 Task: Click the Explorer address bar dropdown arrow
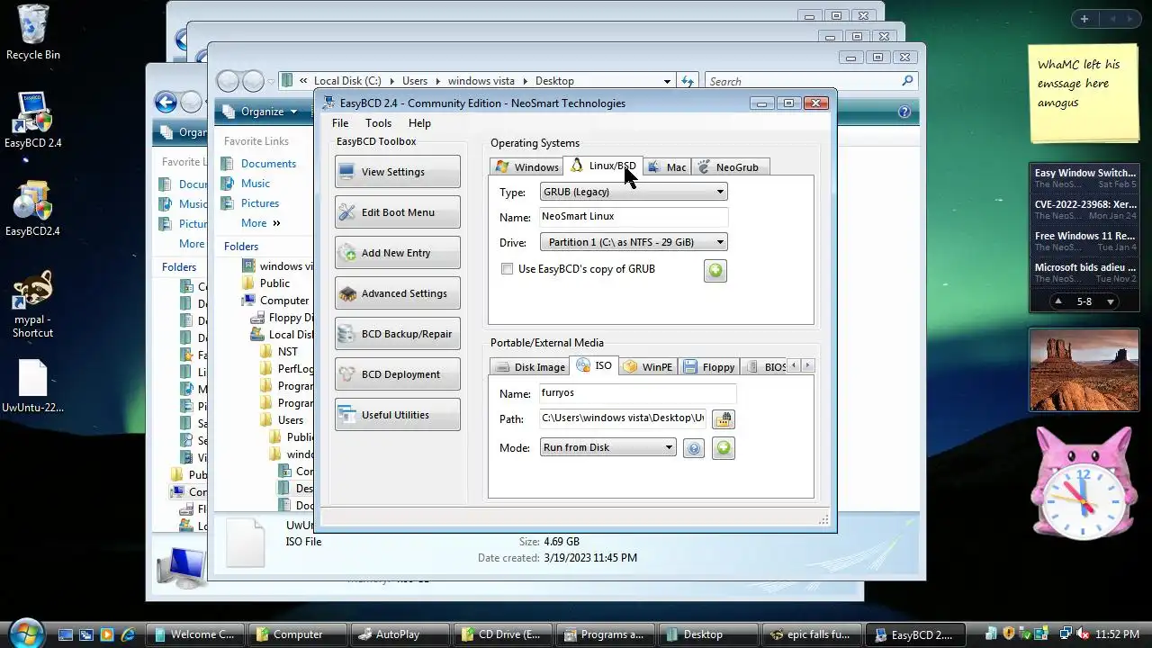tap(668, 81)
